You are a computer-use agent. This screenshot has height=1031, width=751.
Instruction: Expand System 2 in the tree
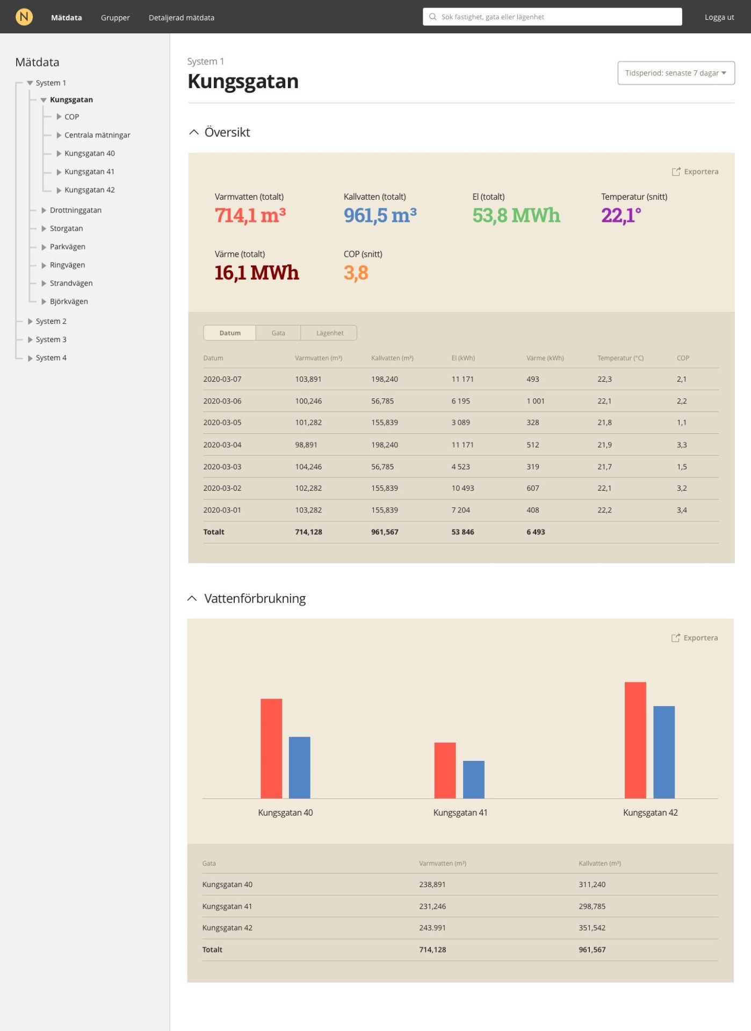[30, 321]
